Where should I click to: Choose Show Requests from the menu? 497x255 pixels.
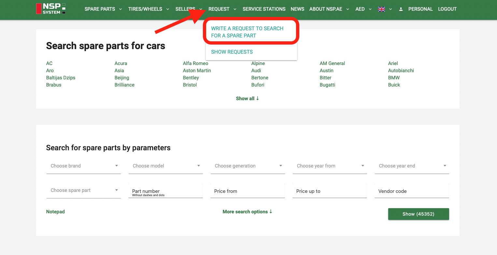[232, 52]
